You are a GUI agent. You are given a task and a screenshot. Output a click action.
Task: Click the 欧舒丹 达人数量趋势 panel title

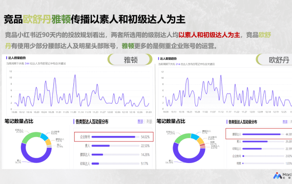(x=169, y=59)
